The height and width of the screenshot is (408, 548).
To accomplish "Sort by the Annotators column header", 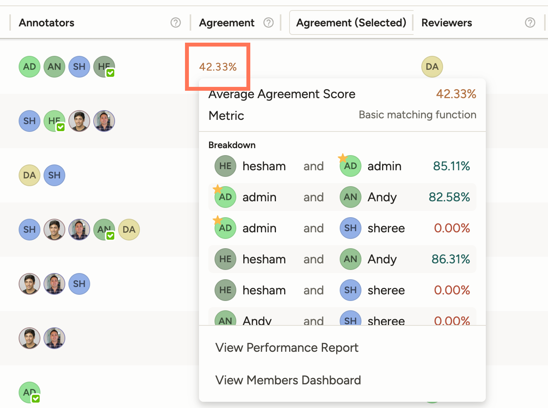I will point(47,23).
